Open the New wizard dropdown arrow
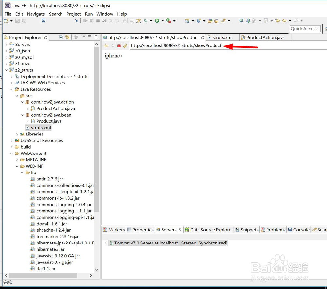This screenshot has width=327, height=289. pyautogui.click(x=11, y=21)
